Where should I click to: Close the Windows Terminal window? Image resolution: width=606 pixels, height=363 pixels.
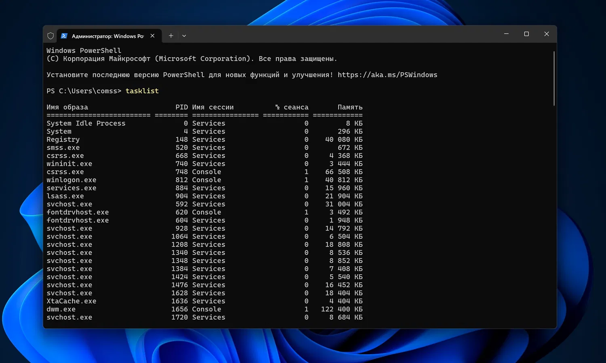[547, 34]
